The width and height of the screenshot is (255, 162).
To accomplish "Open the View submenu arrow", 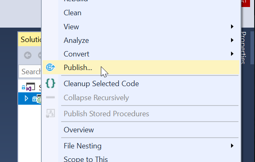I will tap(232, 27).
